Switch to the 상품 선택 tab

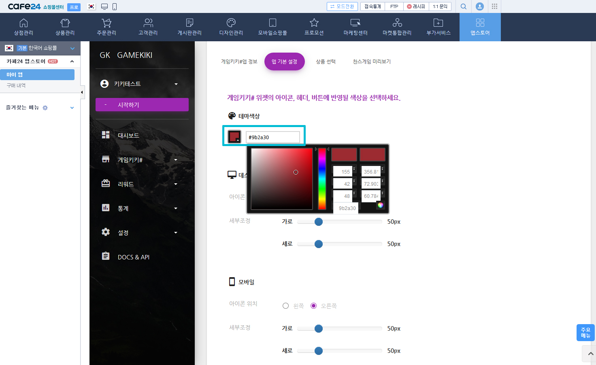point(326,62)
